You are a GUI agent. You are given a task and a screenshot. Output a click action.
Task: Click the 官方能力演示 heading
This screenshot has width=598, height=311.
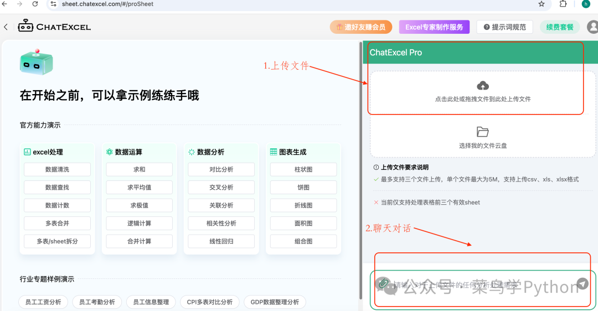tap(40, 125)
